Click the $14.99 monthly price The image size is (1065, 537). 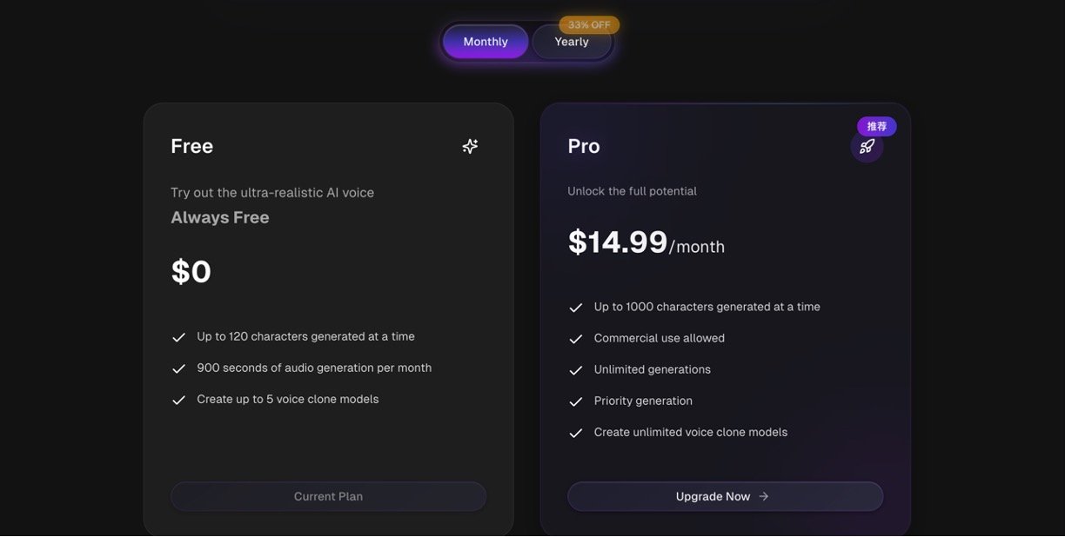(618, 242)
